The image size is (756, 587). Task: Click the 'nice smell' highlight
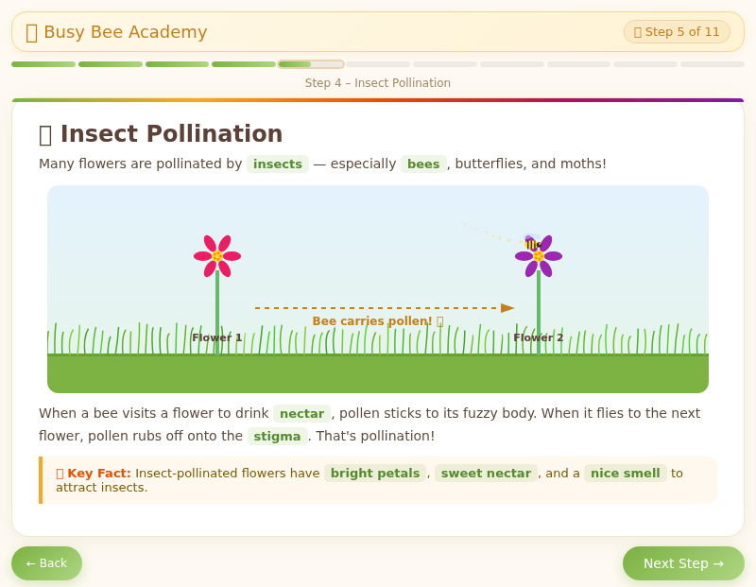625,473
